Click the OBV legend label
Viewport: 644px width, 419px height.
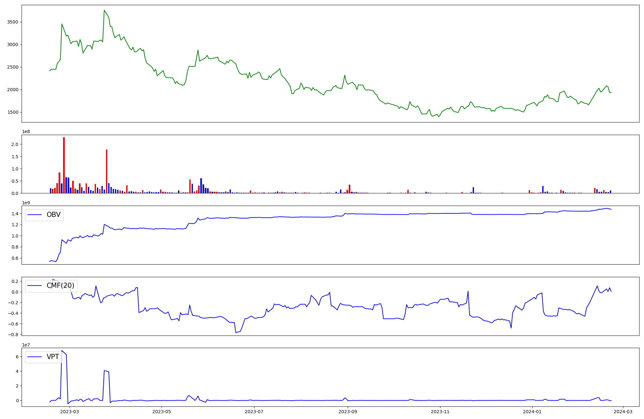click(53, 215)
